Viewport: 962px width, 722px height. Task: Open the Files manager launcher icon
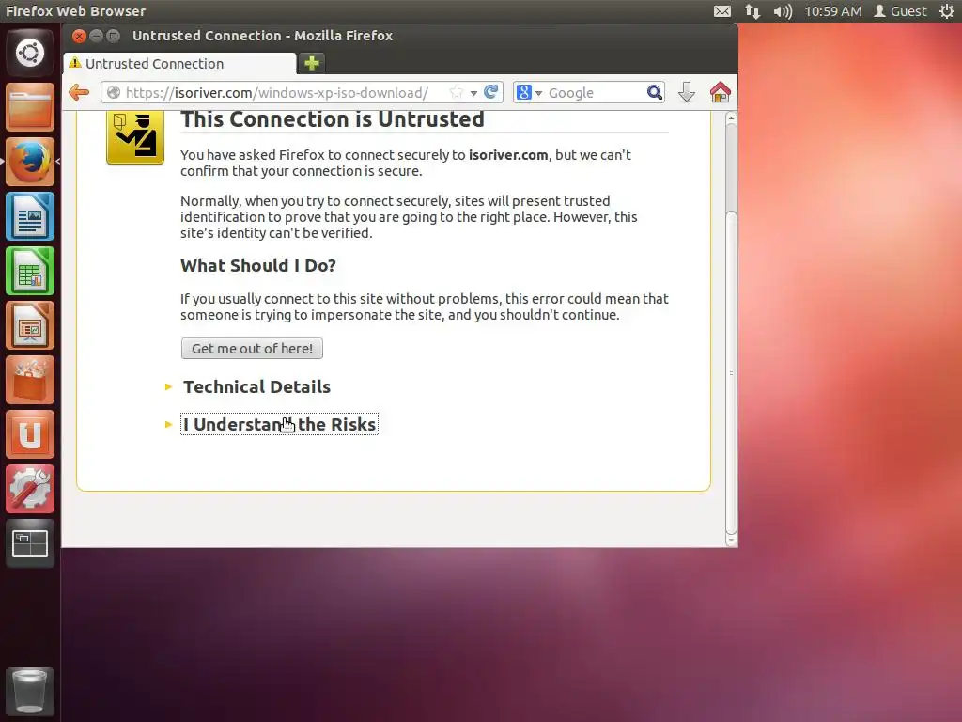30,107
